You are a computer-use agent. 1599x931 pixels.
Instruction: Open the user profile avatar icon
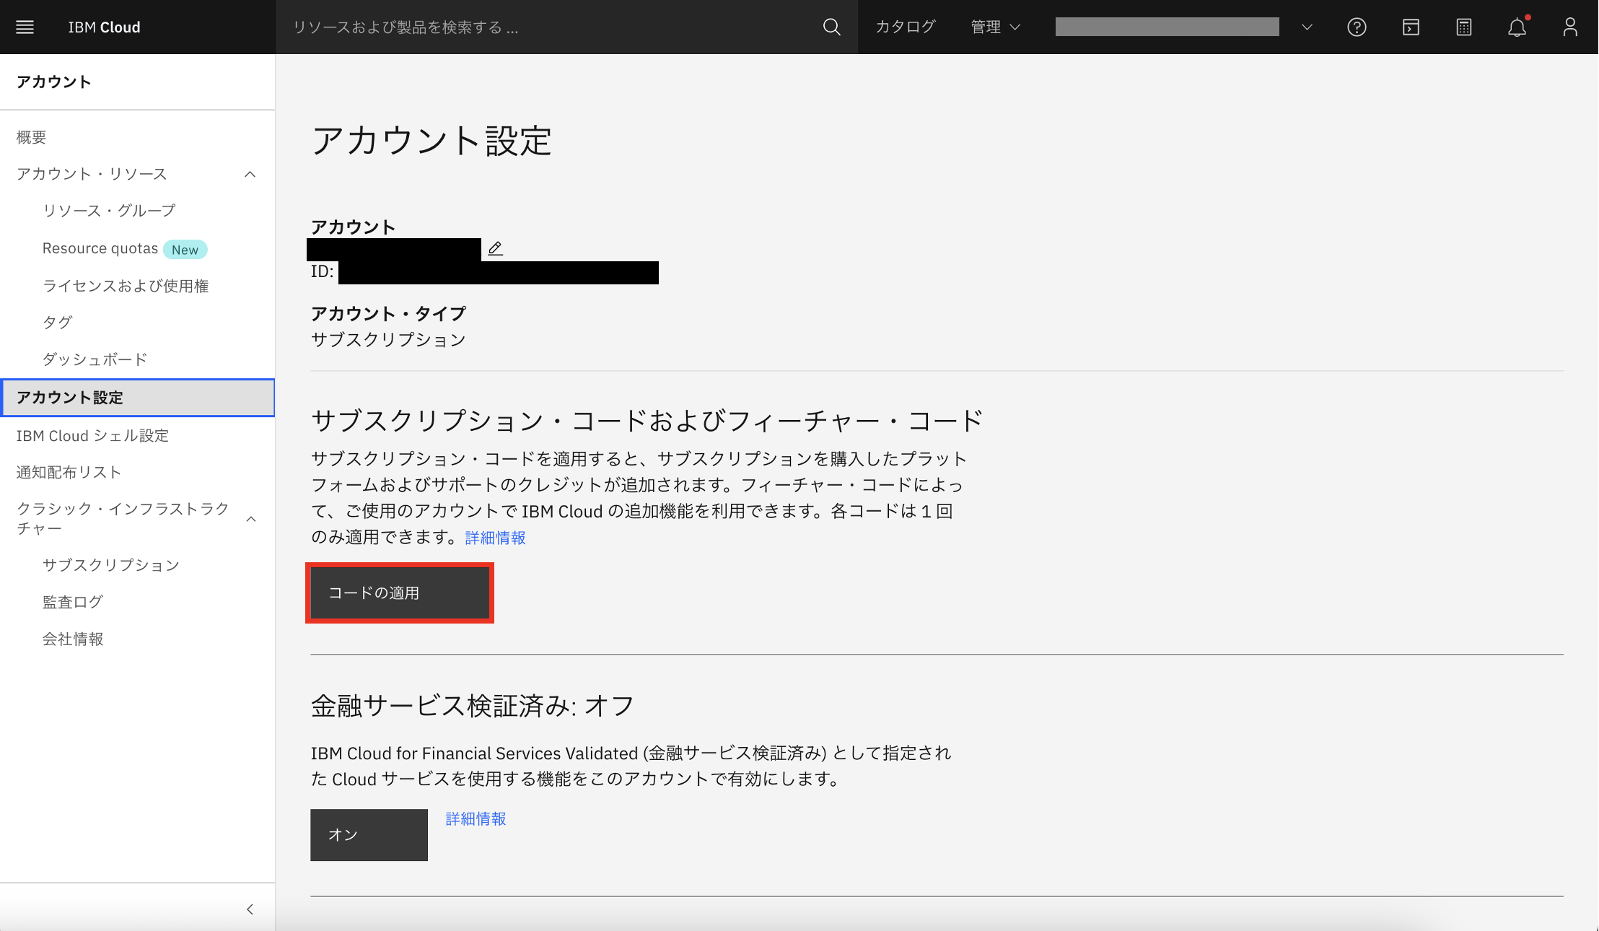[x=1570, y=27]
